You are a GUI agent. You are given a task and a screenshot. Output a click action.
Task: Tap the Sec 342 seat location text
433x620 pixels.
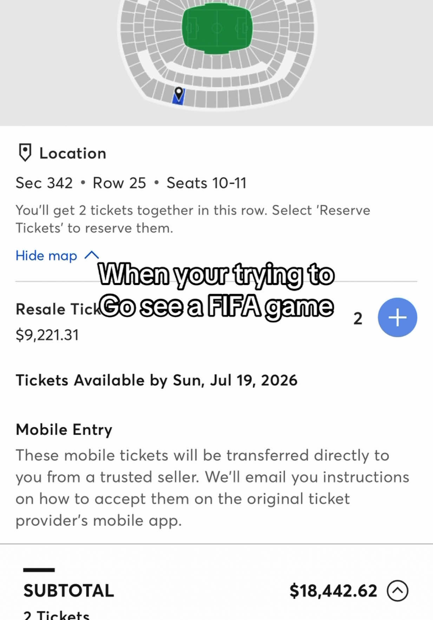pyautogui.click(x=44, y=183)
